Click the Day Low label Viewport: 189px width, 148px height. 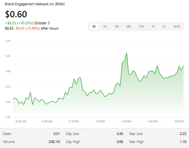point(73,134)
